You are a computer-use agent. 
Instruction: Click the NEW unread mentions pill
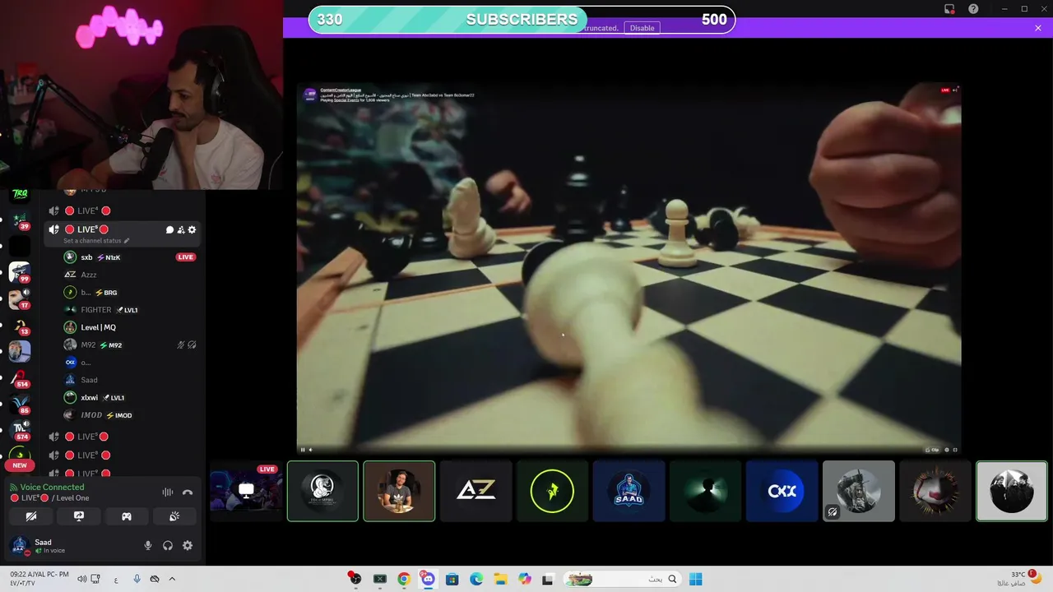pyautogui.click(x=20, y=465)
